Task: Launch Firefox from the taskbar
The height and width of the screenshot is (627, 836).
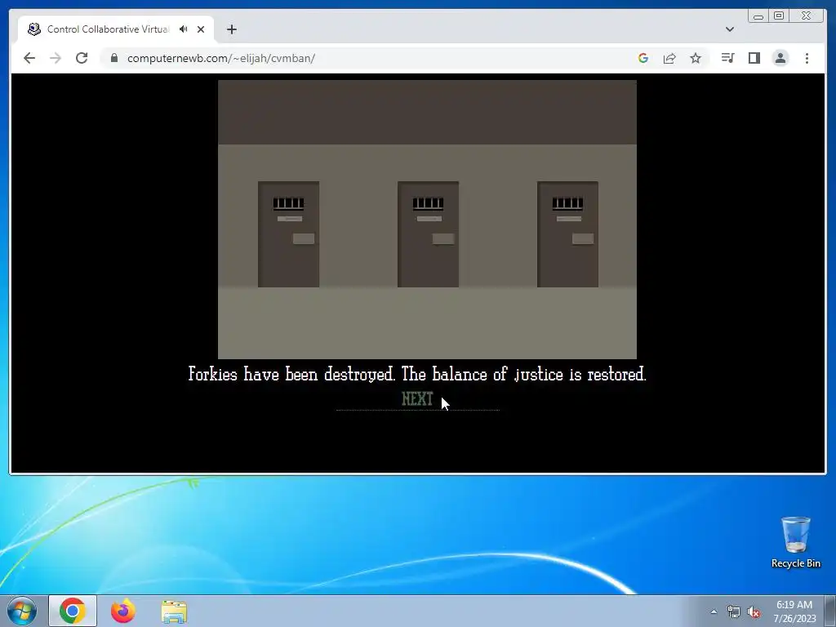Action: pyautogui.click(x=122, y=611)
